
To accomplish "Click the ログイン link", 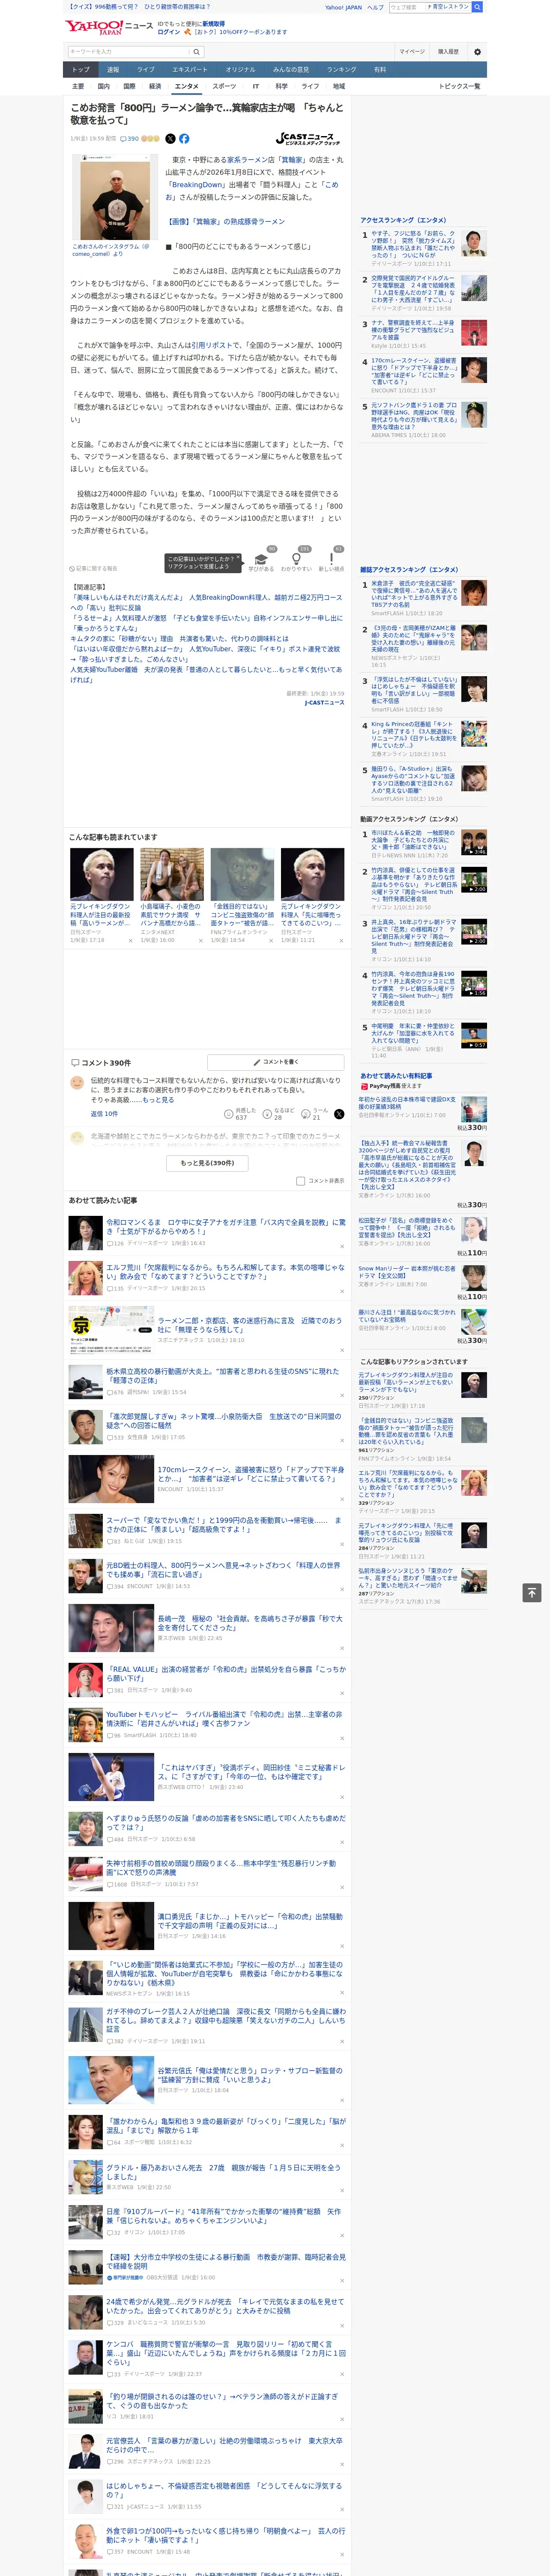I will coord(169,32).
